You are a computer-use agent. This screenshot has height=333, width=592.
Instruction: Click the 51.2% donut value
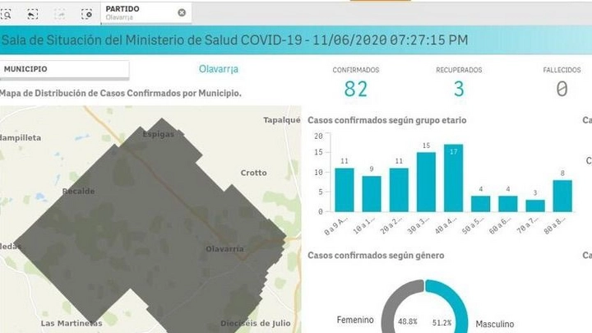(442, 323)
